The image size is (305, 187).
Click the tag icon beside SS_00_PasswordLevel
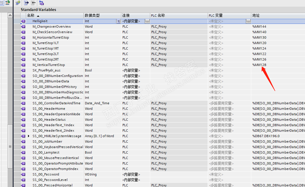[23, 180]
